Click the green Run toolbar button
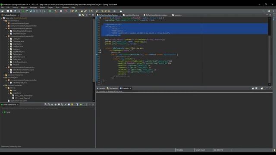This screenshot has width=276, height=155. tap(50, 11)
